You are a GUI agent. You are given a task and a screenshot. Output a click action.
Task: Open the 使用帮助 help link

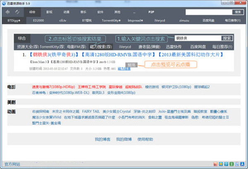(x=145, y=139)
